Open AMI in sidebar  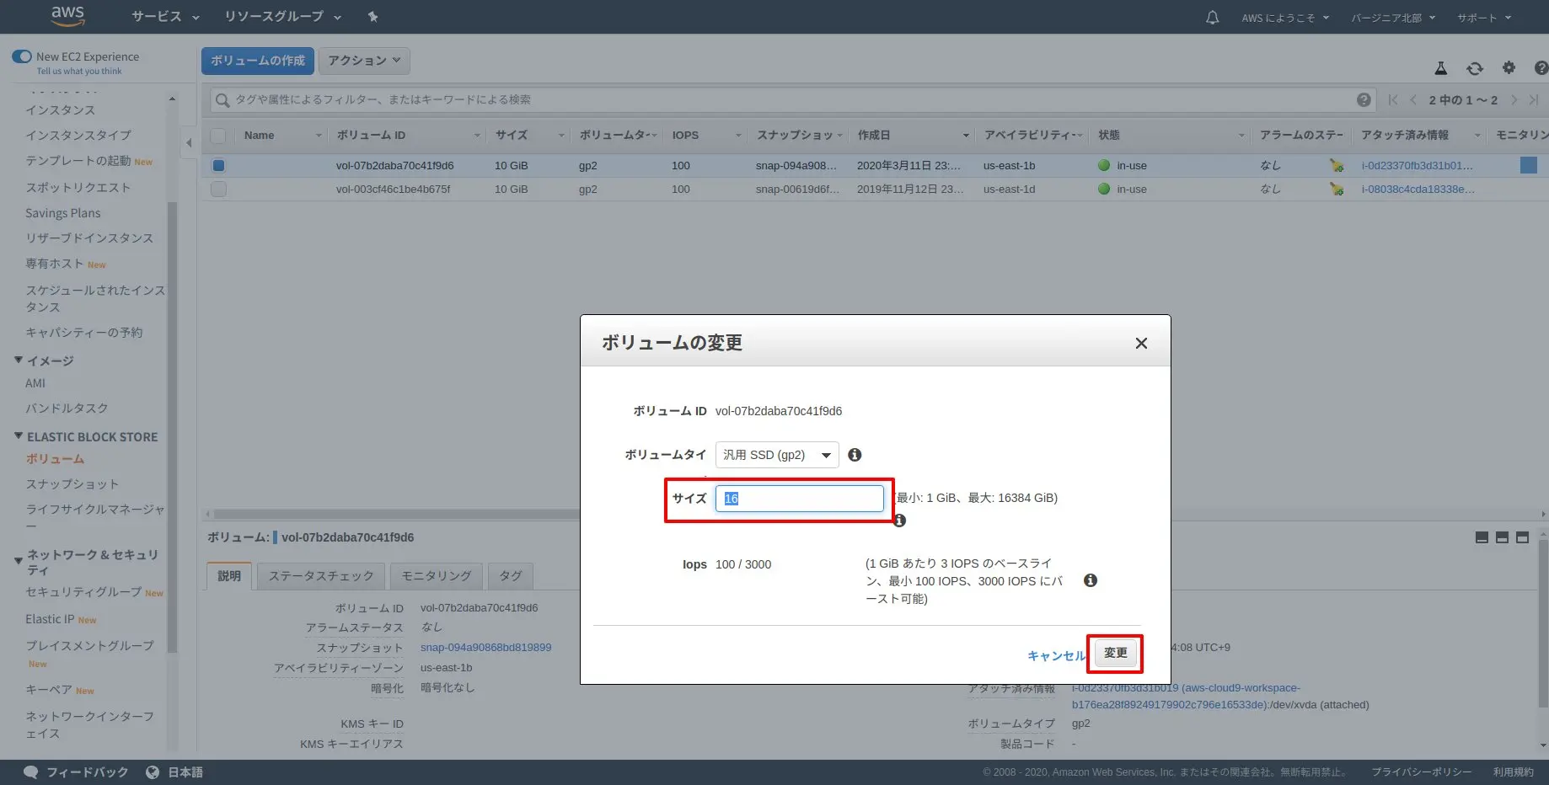click(35, 383)
